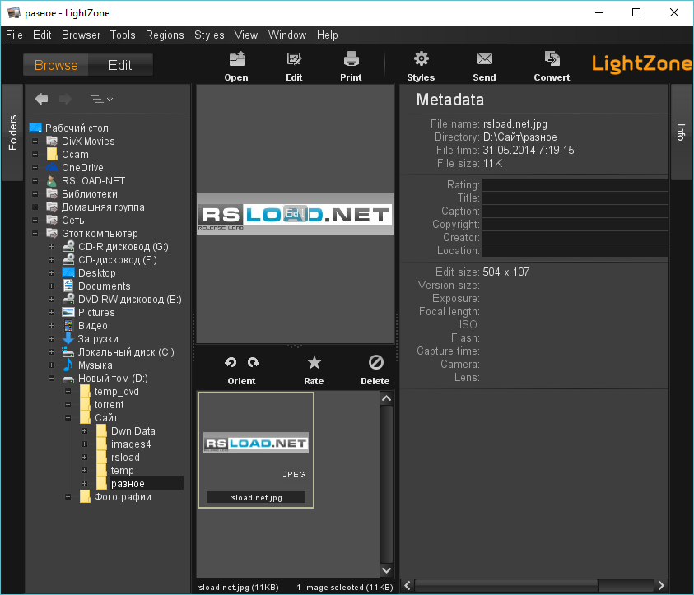This screenshot has height=595, width=694.
Task: Toggle the Folders side panel tab
Action: tap(12, 132)
